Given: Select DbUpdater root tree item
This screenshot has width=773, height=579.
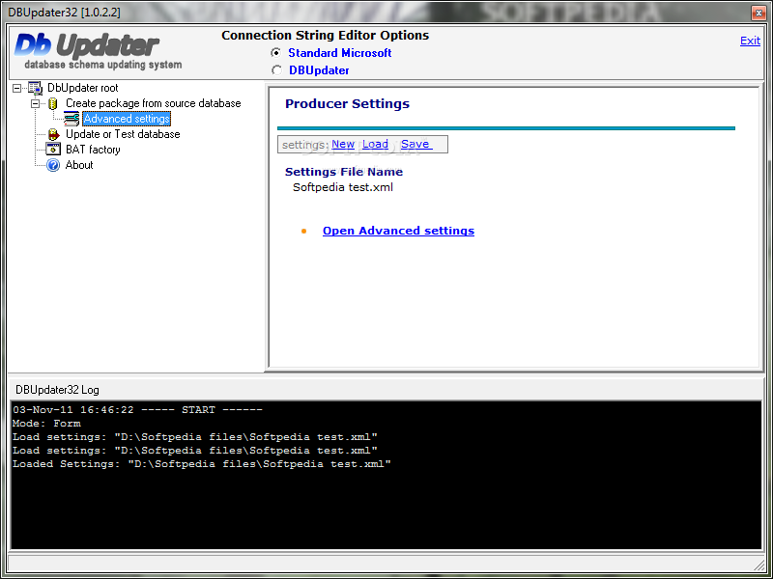Looking at the screenshot, I should [83, 88].
